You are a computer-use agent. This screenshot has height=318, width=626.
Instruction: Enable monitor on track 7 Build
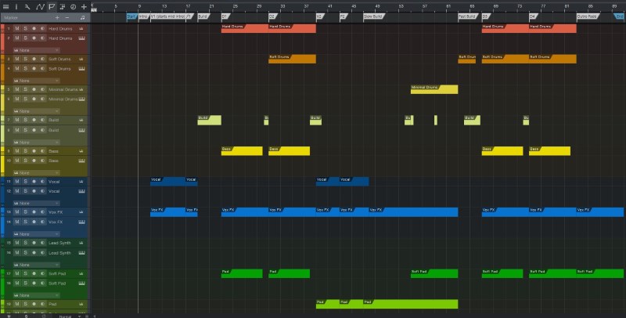click(x=42, y=120)
